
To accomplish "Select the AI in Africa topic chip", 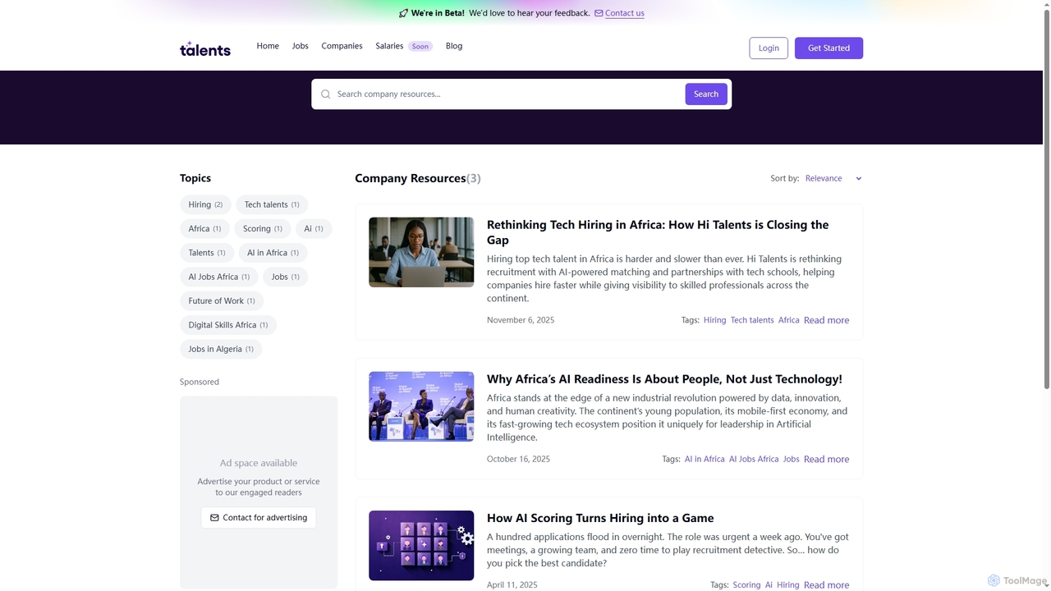I will [x=273, y=253].
